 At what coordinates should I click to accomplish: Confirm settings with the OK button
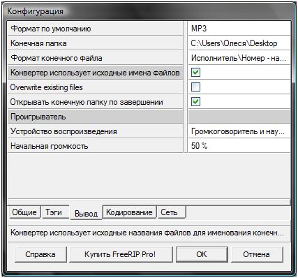202,254
